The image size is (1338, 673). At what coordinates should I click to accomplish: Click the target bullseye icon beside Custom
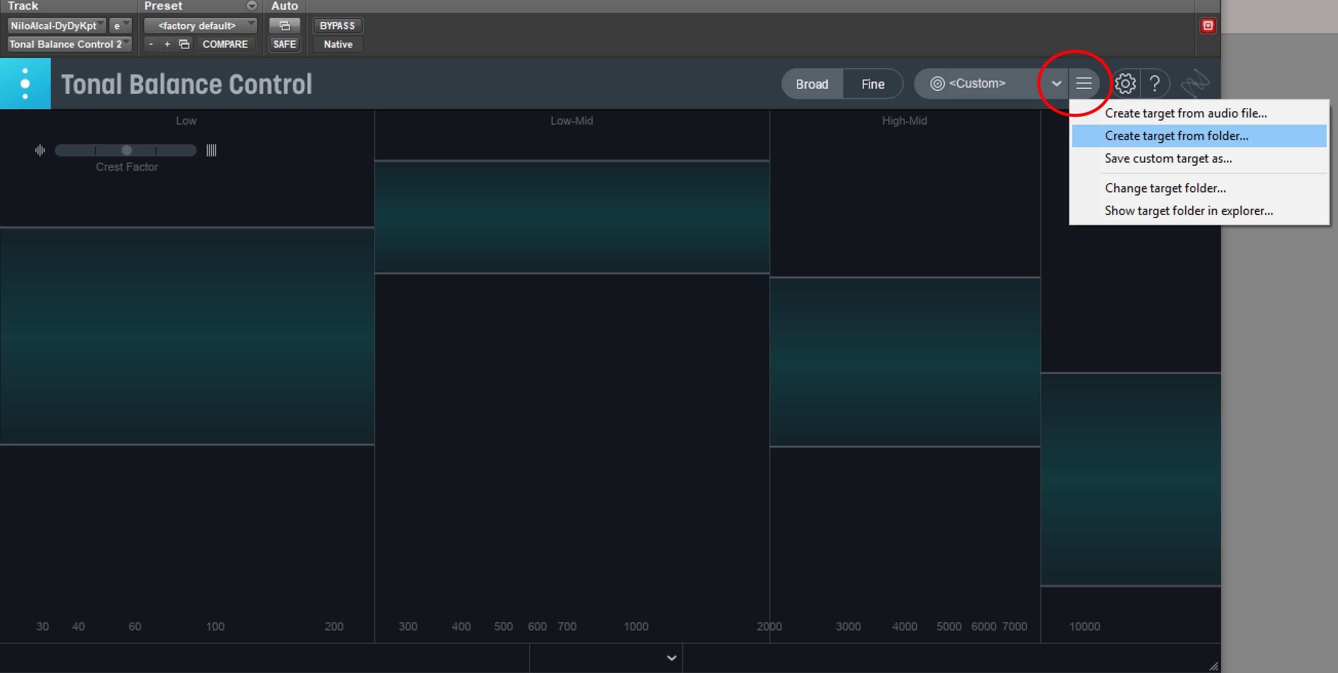pyautogui.click(x=937, y=83)
